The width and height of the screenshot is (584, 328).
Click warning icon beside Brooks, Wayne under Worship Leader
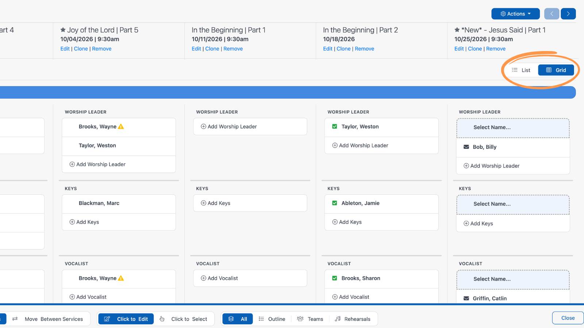coord(121,126)
